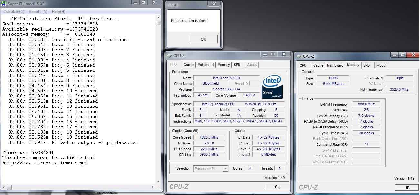This screenshot has width=420, height=195.
Task: Click the Intel Xeon inside logo
Action: click(272, 87)
